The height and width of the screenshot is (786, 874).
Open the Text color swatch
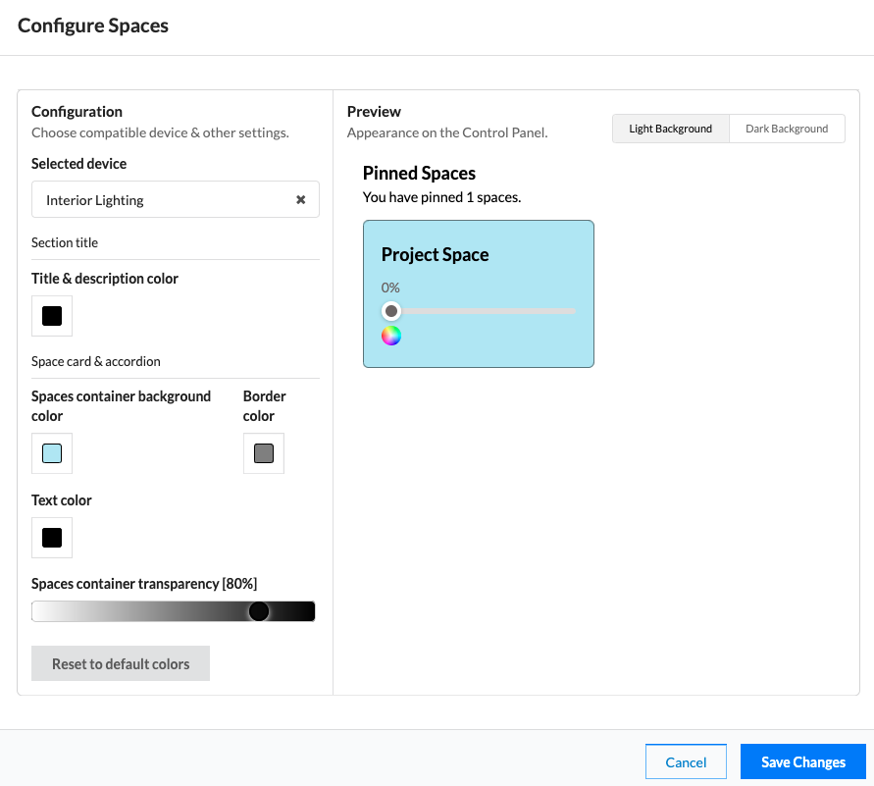pyautogui.click(x=52, y=538)
